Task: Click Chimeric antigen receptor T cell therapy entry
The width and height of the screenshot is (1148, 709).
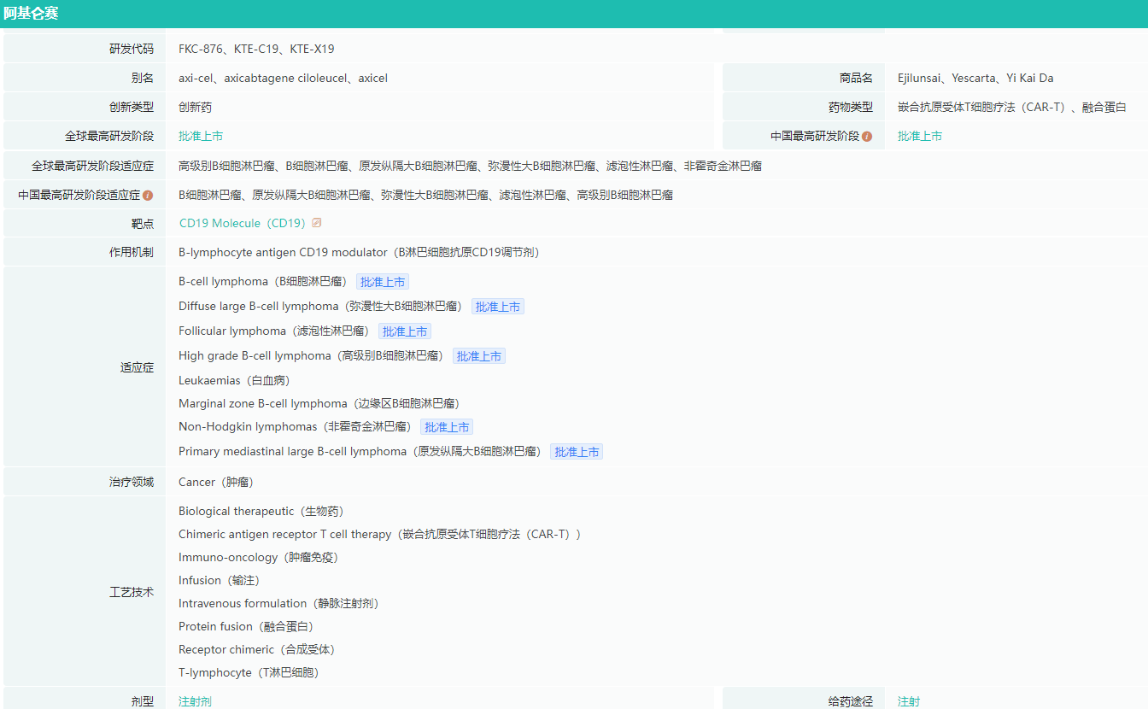Action: (379, 535)
